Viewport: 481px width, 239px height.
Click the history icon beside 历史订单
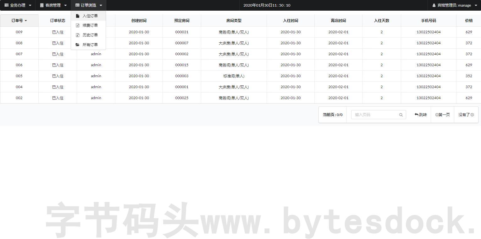78,35
